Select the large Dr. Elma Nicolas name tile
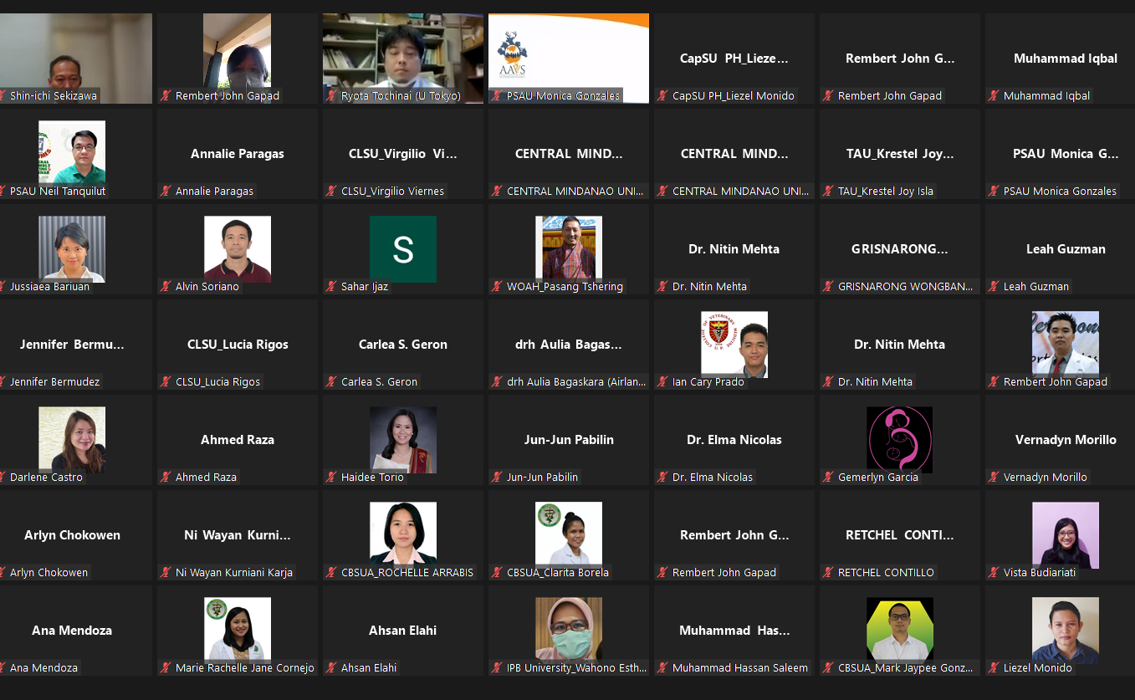This screenshot has height=700, width=1135. pos(734,440)
